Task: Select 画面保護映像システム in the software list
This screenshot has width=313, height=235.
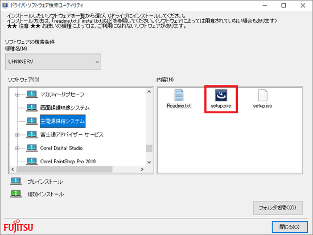Action: [65, 108]
